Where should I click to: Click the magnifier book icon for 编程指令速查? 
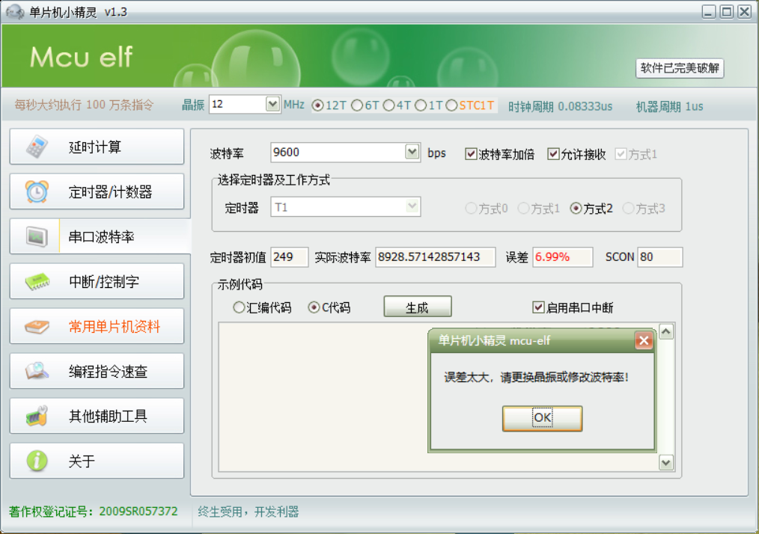coord(37,371)
